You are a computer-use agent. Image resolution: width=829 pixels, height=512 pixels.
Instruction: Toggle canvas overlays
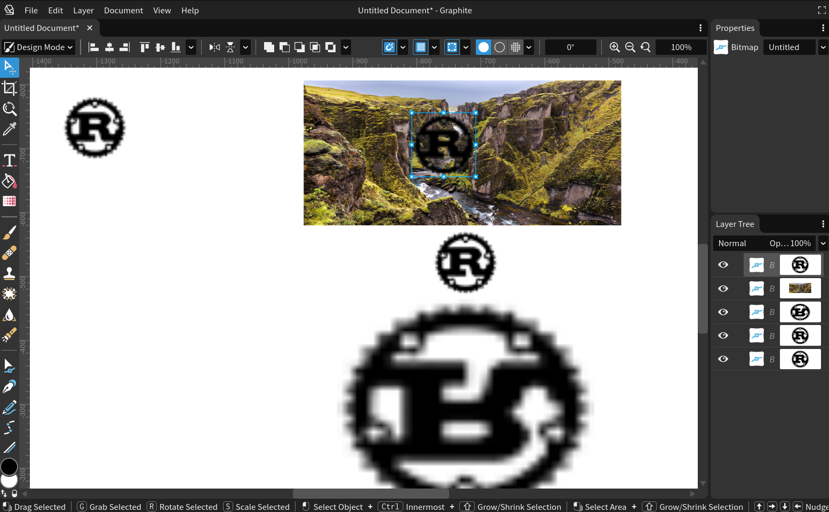[x=452, y=47]
